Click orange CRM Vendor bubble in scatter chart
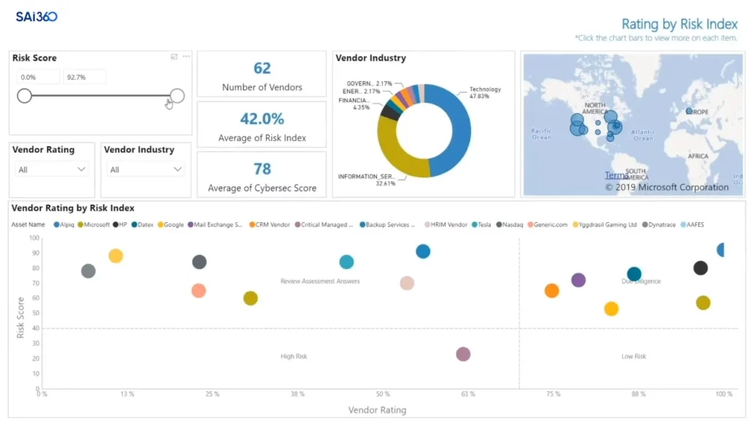748x421 pixels. pos(552,291)
